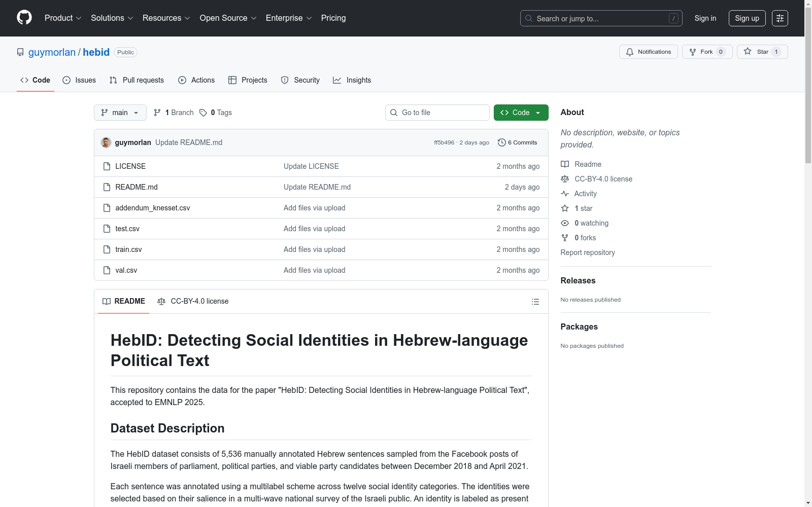Open the train.csv file

[128, 249]
